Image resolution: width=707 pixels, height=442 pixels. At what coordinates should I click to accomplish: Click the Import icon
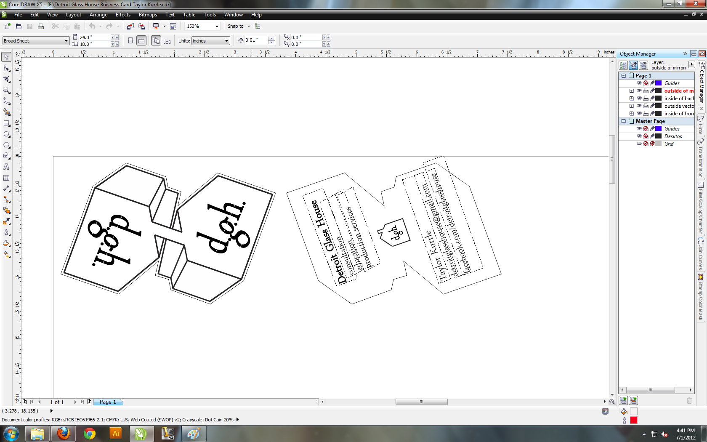point(130,26)
